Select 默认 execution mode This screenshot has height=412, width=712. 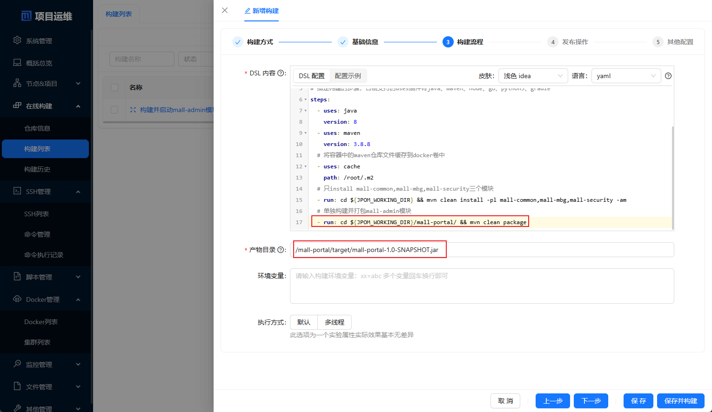[x=303, y=322]
